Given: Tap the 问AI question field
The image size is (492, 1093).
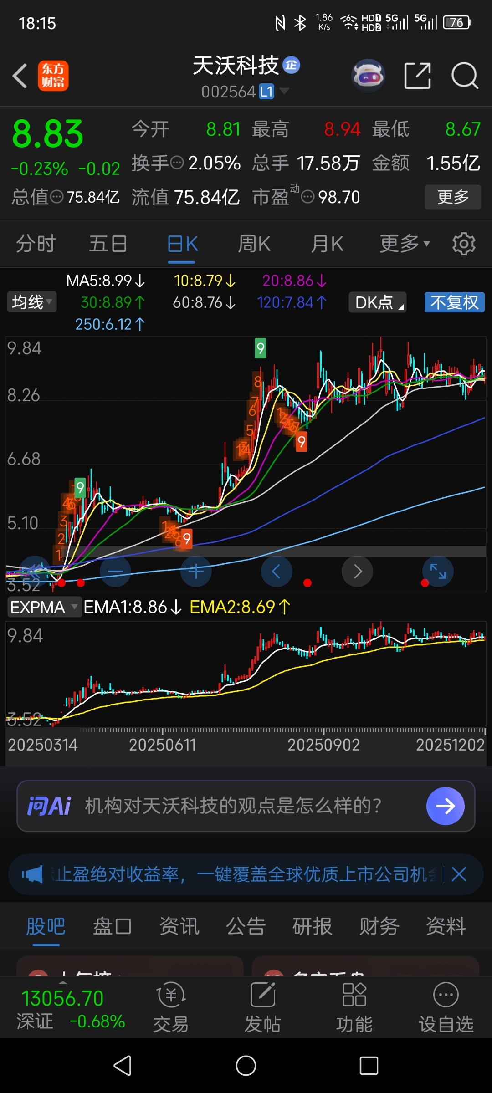Looking at the screenshot, I should pos(246,806).
